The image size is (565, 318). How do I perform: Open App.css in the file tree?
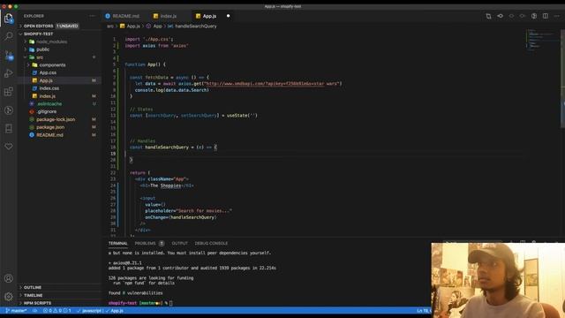[x=60, y=72]
